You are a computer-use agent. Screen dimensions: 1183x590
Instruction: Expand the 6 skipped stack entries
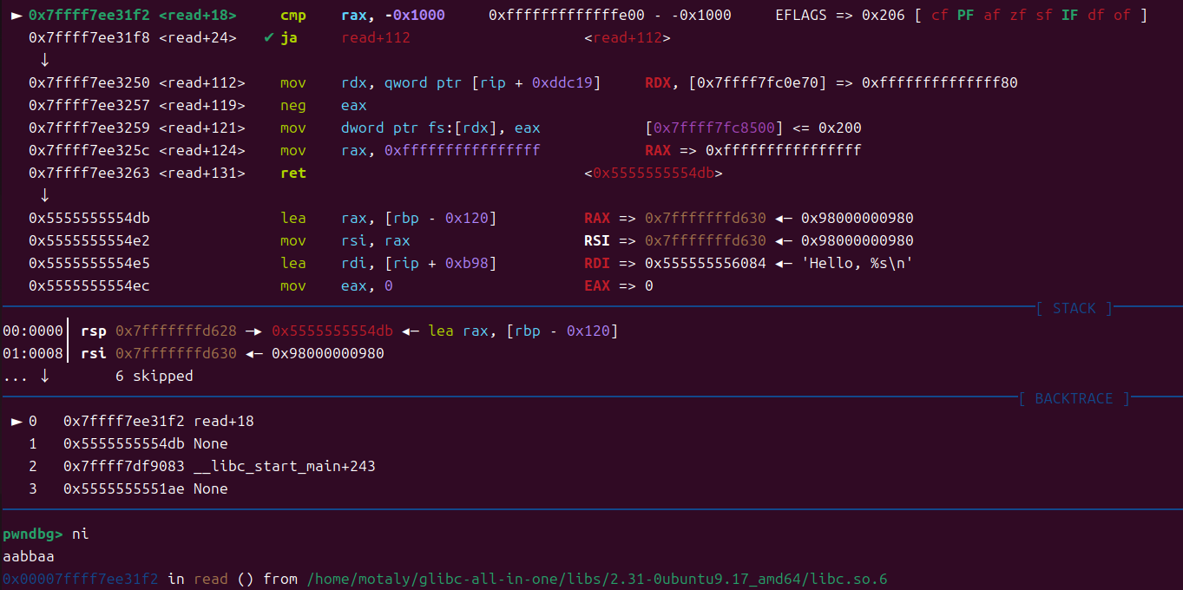(x=154, y=377)
